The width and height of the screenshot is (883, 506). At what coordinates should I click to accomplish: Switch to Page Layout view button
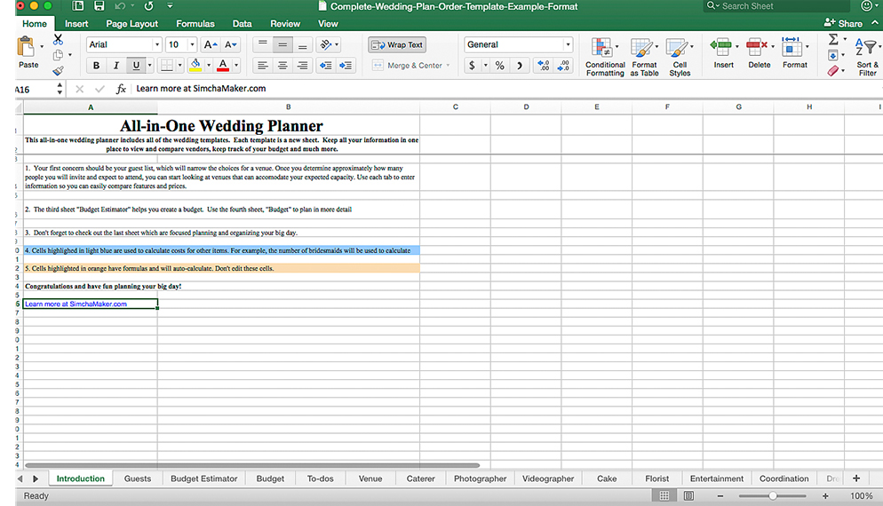(x=688, y=496)
